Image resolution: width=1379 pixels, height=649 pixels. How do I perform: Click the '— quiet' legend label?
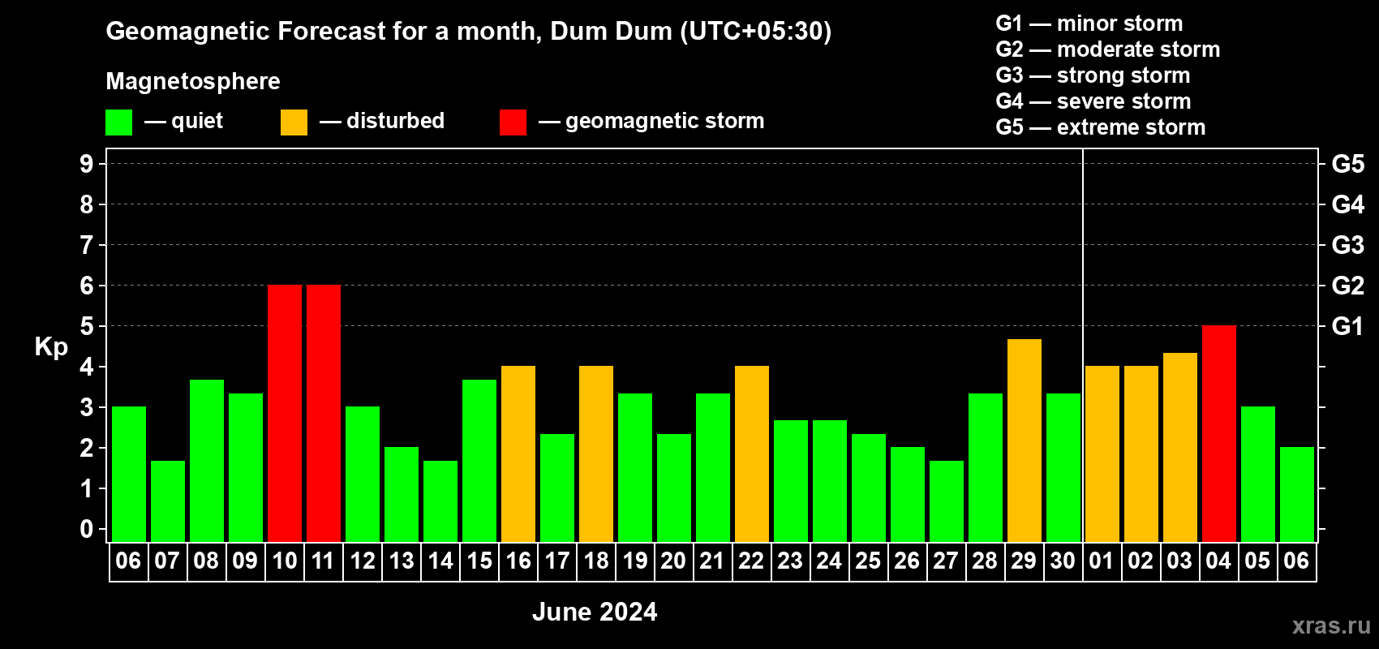pos(184,122)
